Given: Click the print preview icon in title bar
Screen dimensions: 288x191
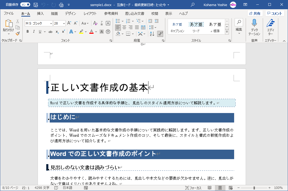Looking at the screenshot, I should coord(61,5).
